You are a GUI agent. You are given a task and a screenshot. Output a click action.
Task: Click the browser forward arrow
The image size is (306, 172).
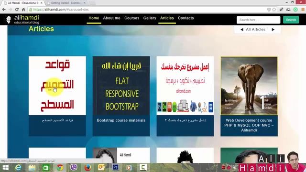click(x=11, y=10)
